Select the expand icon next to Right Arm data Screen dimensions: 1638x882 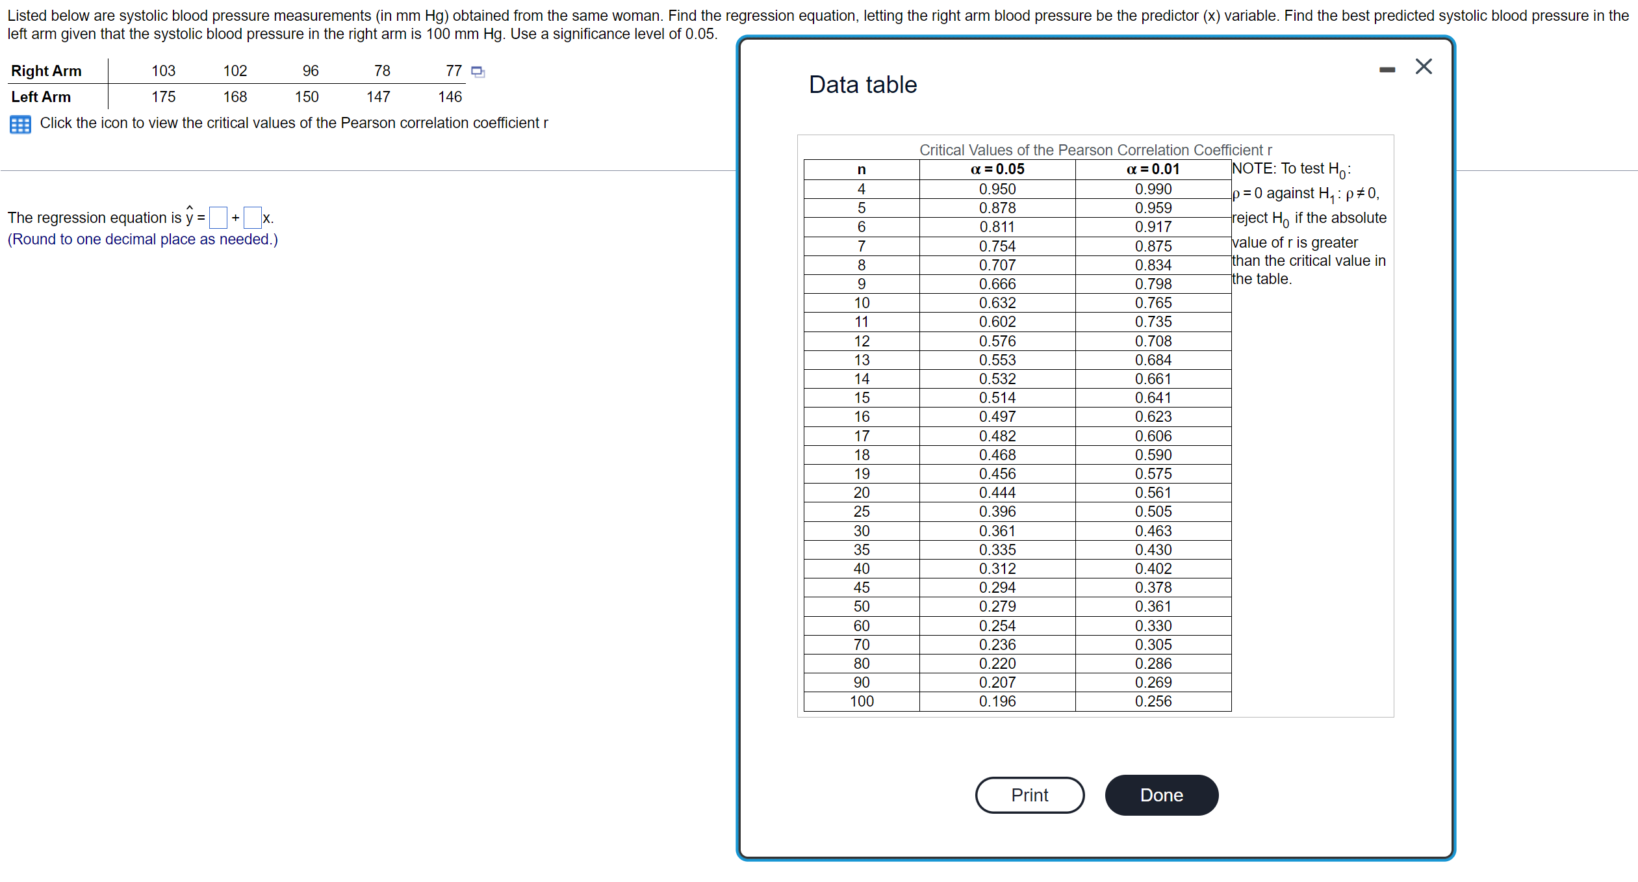478,71
